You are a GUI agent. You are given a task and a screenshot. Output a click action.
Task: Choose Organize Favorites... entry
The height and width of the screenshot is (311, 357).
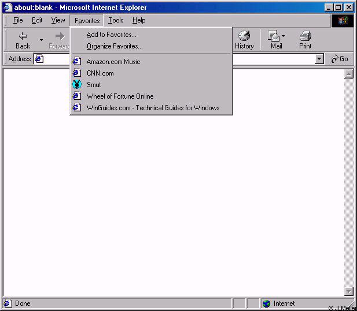(x=151, y=46)
